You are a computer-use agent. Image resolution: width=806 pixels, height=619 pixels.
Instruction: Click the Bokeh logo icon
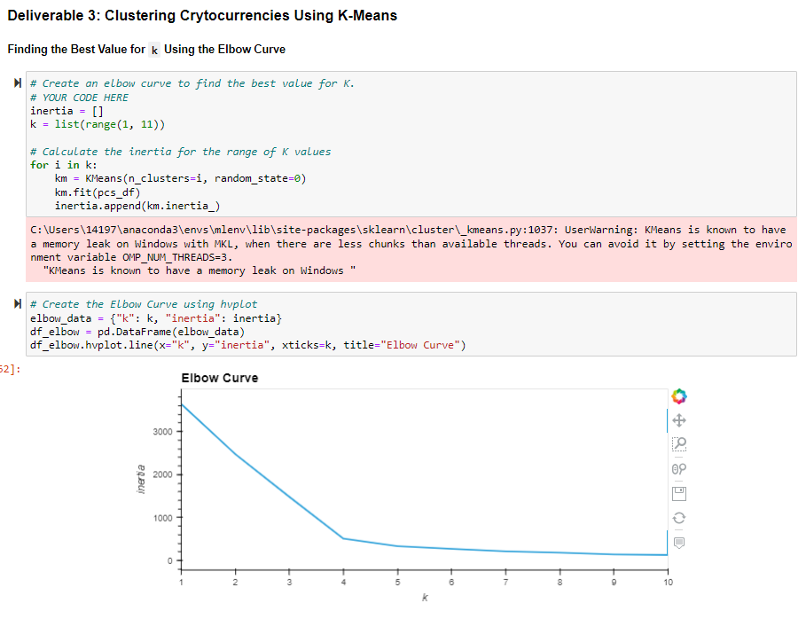tap(678, 396)
